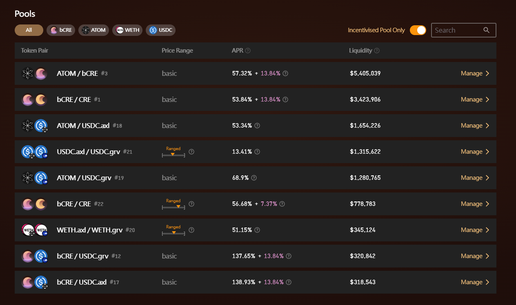Click liquidity value $318,543
Image resolution: width=516 pixels, height=305 pixels.
click(363, 282)
